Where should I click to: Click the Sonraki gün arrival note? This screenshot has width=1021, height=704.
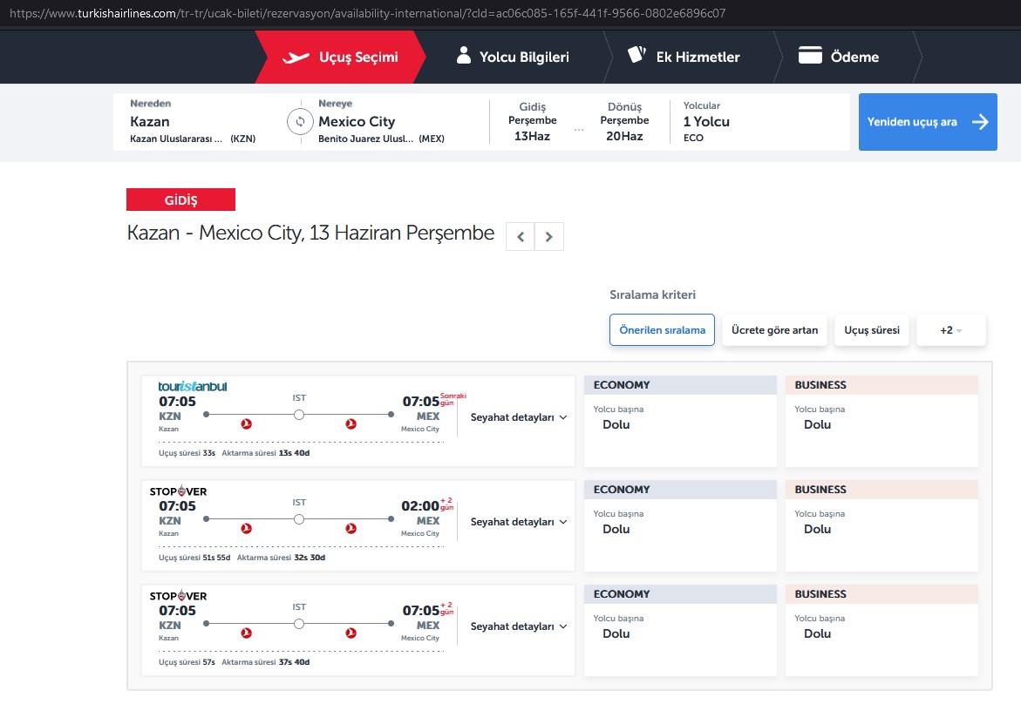coord(453,399)
